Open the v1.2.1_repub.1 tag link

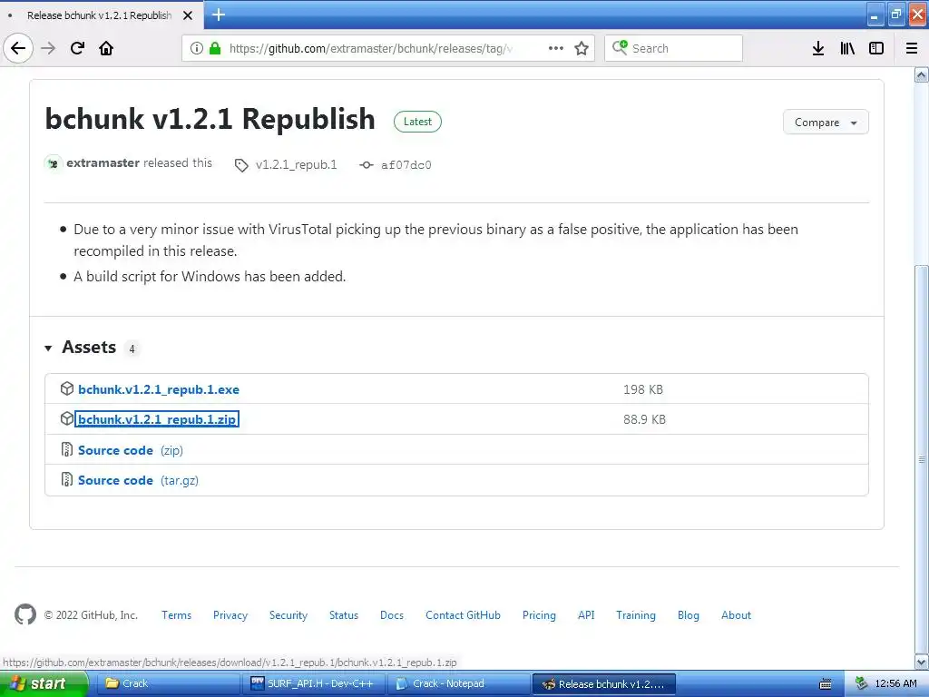pos(297,165)
